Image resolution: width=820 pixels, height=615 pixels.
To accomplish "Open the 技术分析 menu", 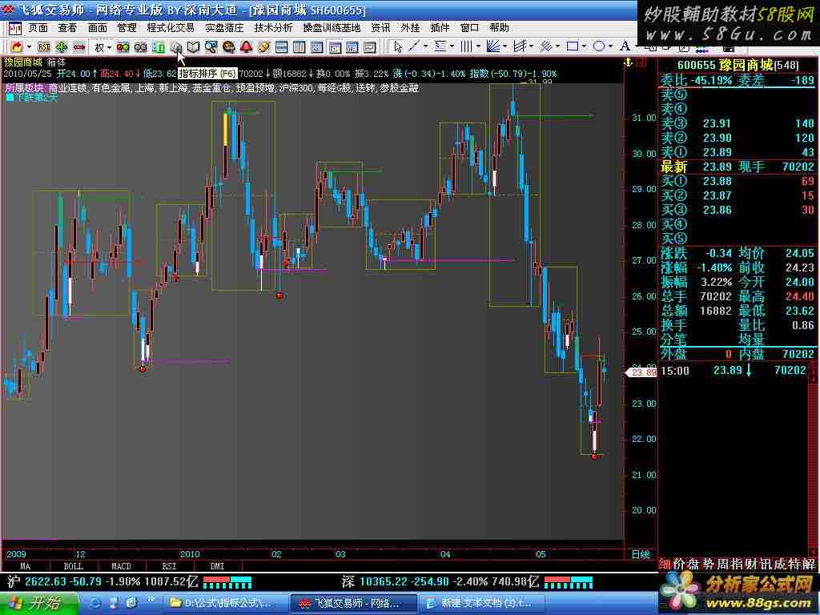I will click(x=274, y=28).
